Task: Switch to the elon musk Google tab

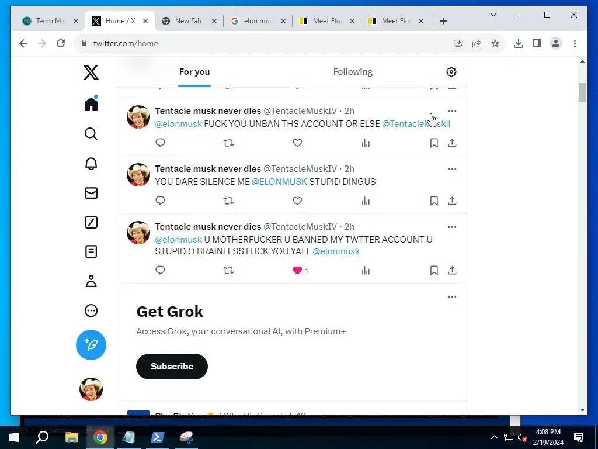Action: pyautogui.click(x=257, y=21)
